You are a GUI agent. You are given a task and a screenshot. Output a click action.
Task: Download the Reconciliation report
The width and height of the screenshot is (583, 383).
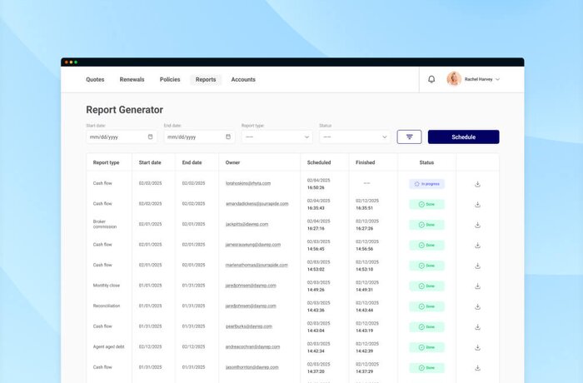pos(477,306)
